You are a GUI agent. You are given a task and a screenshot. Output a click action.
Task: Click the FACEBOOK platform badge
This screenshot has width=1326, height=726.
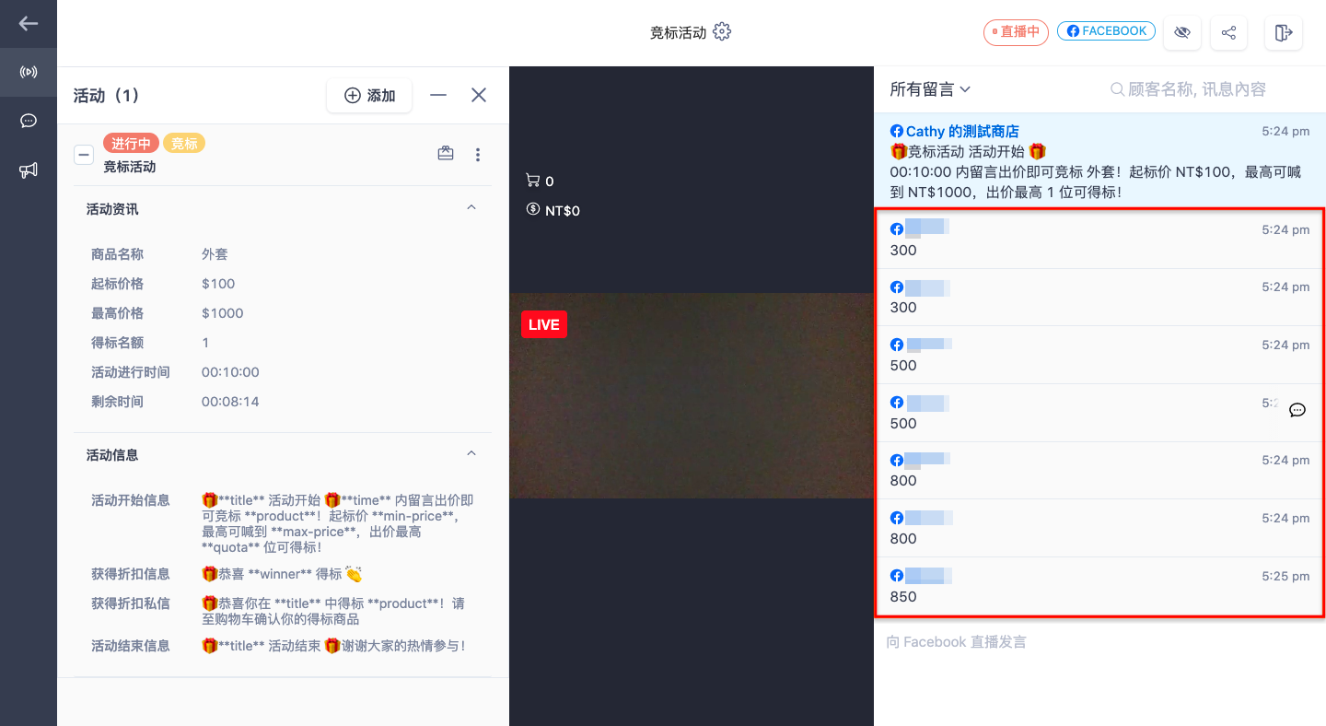pos(1106,31)
